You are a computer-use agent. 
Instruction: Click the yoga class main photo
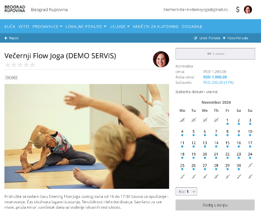click(x=87, y=136)
